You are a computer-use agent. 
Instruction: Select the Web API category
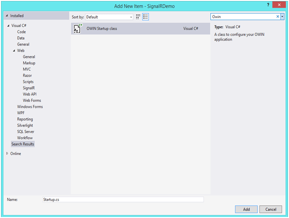coord(30,94)
